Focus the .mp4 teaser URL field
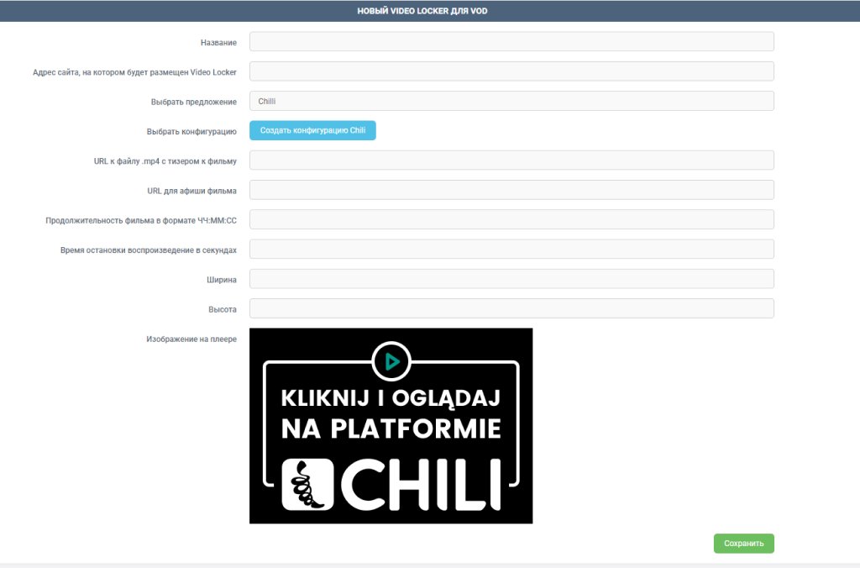The width and height of the screenshot is (860, 568). point(511,160)
